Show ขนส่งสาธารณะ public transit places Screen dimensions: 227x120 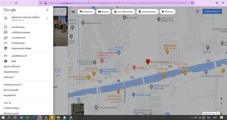(x=147, y=12)
